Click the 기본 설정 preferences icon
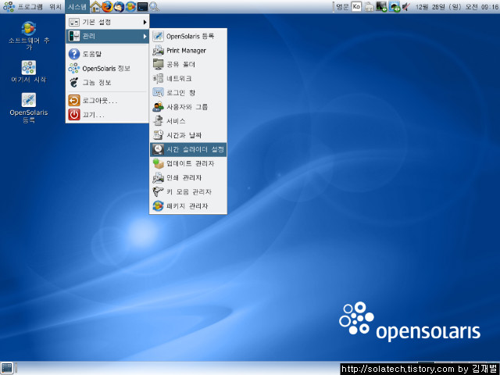This screenshot has height=375, width=500. pos(74,22)
